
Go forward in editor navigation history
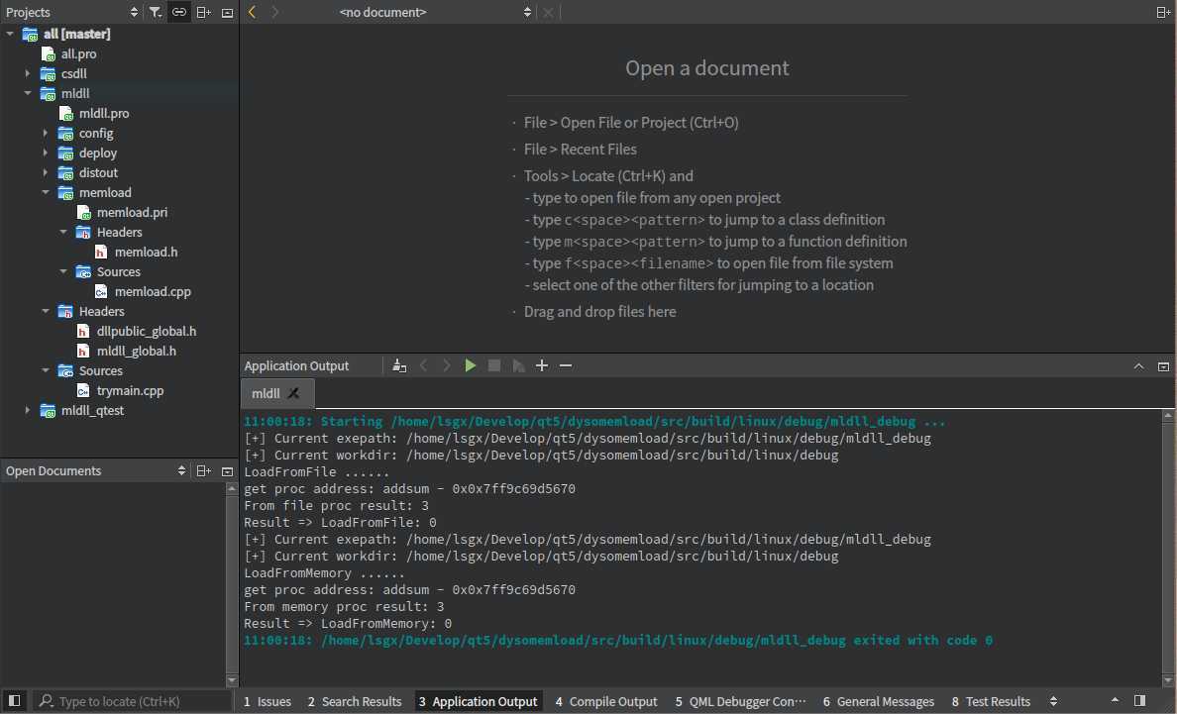tap(274, 12)
